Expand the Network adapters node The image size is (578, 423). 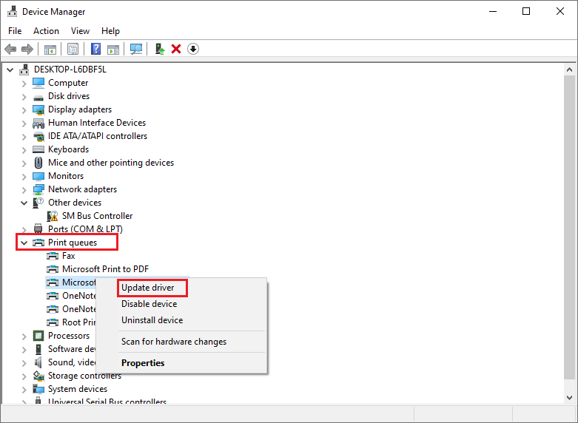click(x=24, y=189)
